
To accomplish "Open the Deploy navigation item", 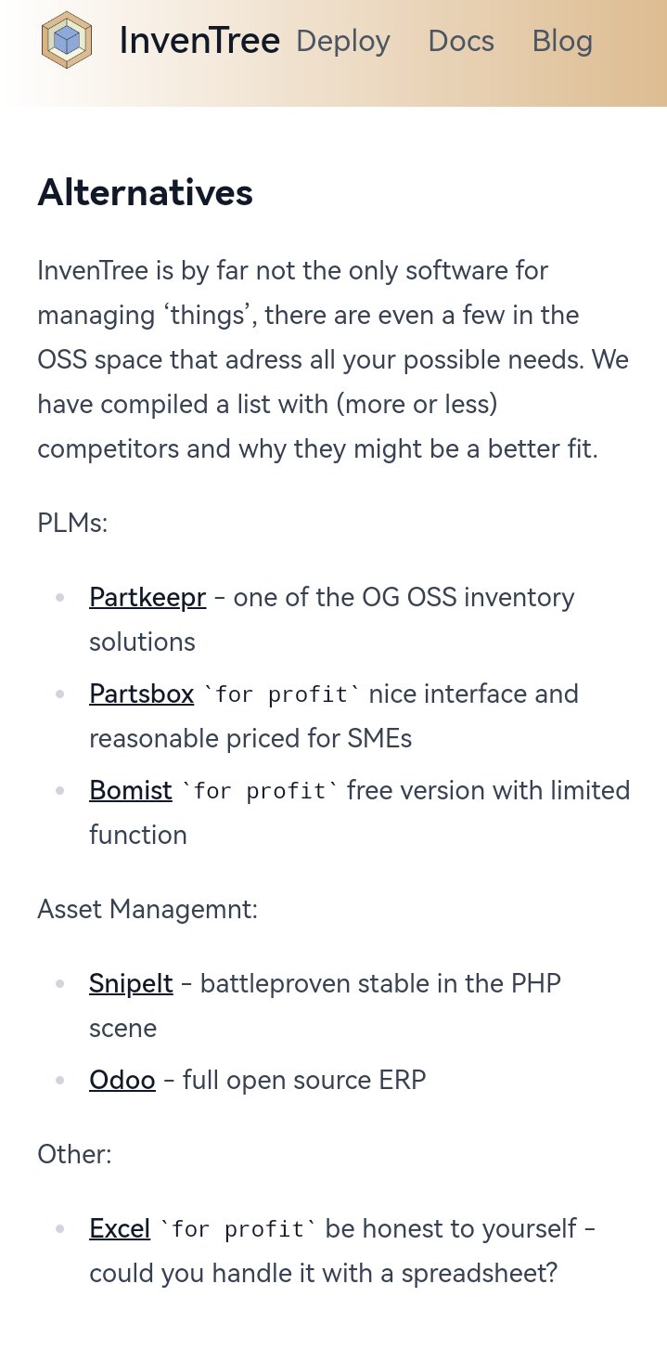I will click(x=343, y=41).
